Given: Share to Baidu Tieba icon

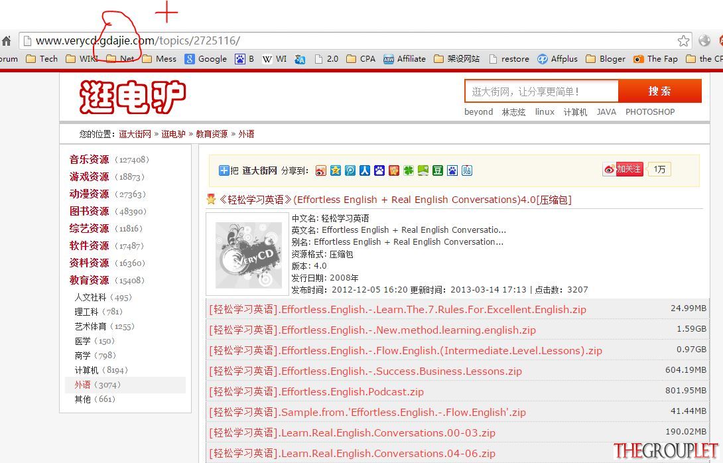Looking at the screenshot, I should (467, 170).
